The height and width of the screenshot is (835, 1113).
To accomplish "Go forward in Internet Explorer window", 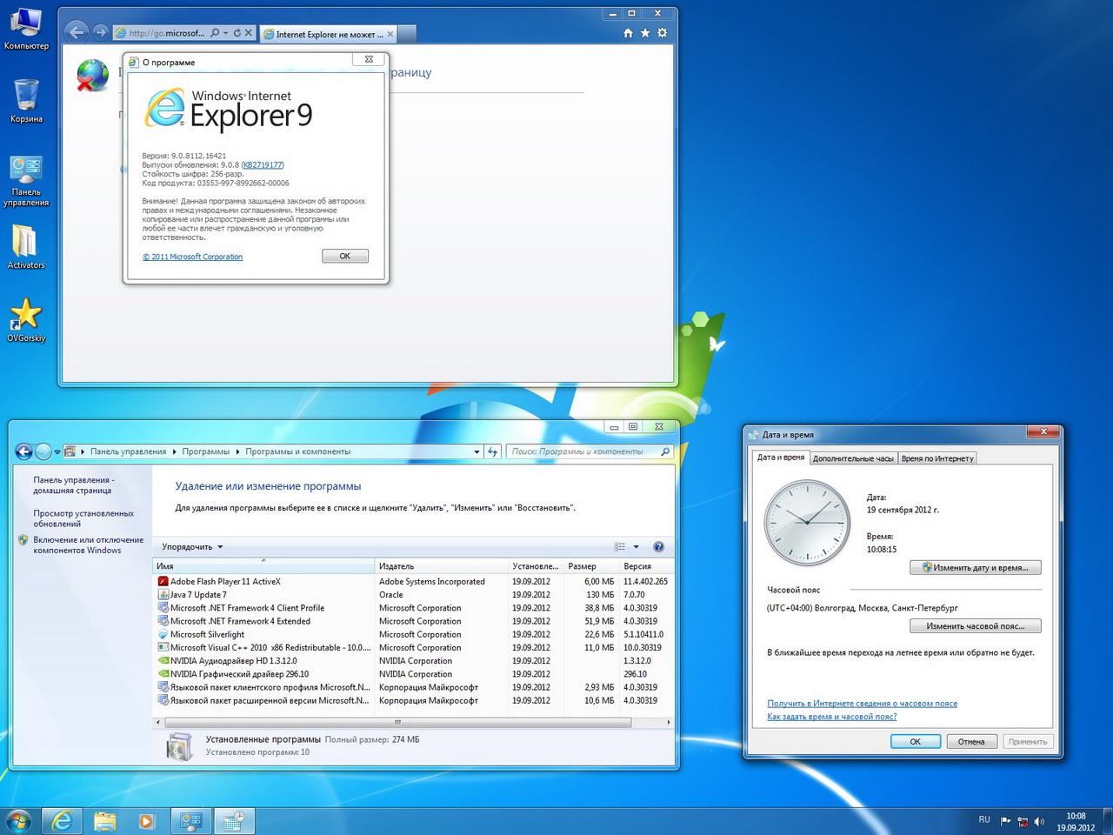I will (x=100, y=33).
